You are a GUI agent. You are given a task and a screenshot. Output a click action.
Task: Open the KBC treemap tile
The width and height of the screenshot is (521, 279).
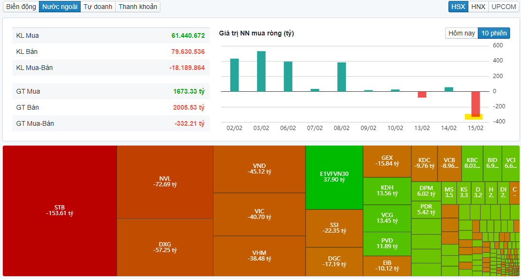[x=472, y=164]
